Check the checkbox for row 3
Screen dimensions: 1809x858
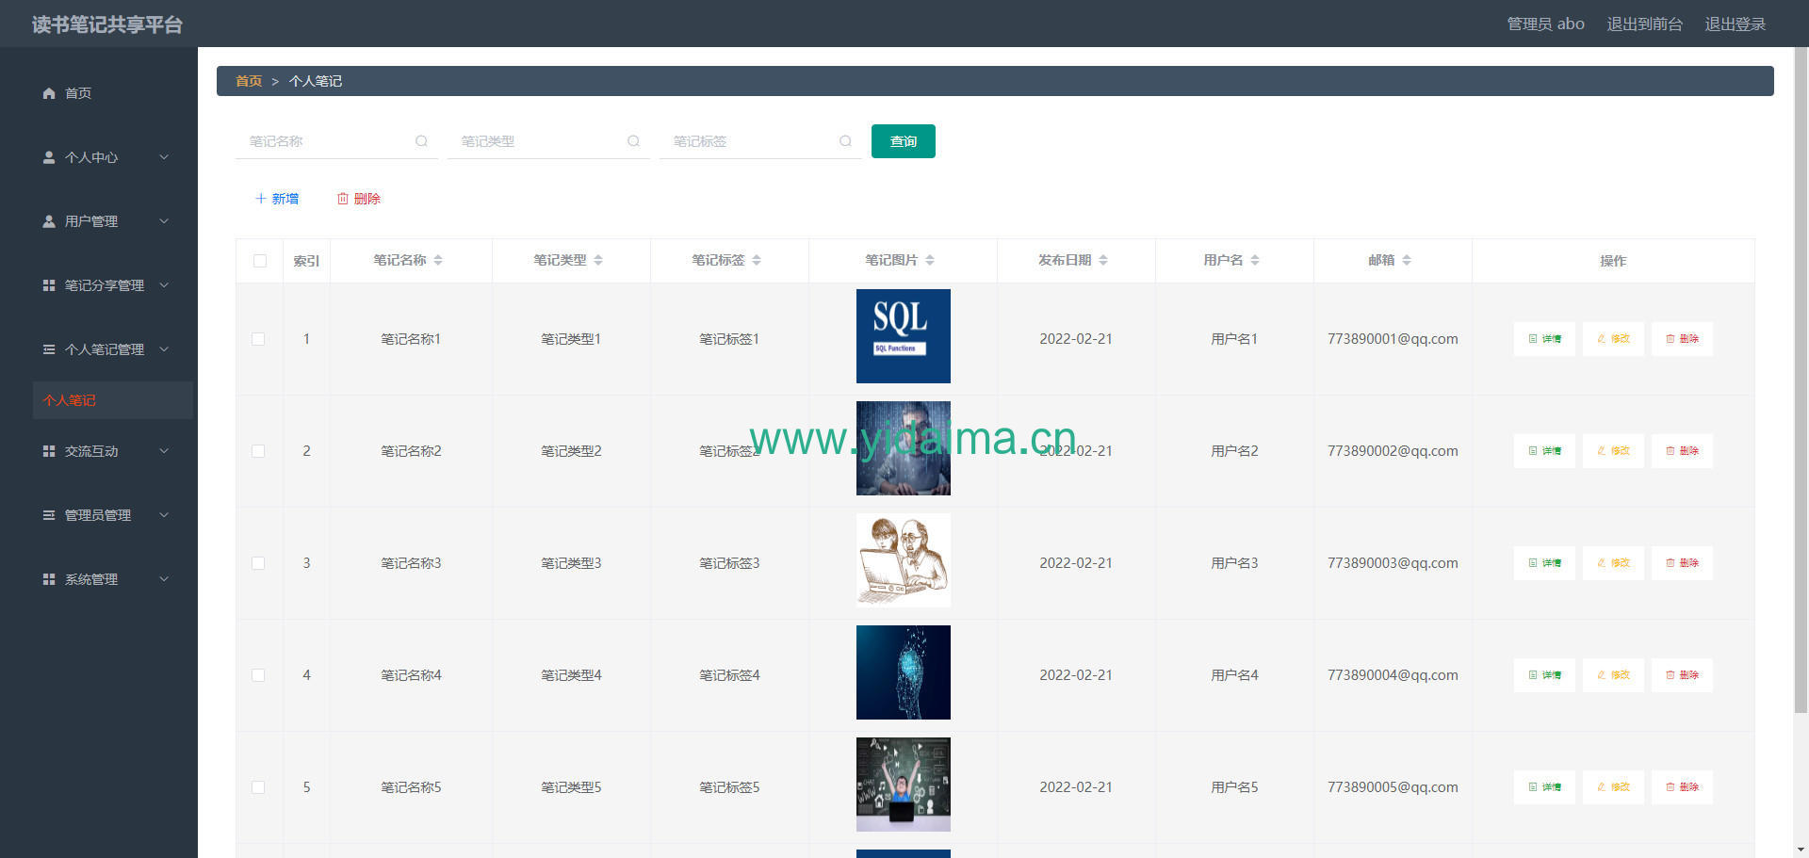click(x=258, y=563)
